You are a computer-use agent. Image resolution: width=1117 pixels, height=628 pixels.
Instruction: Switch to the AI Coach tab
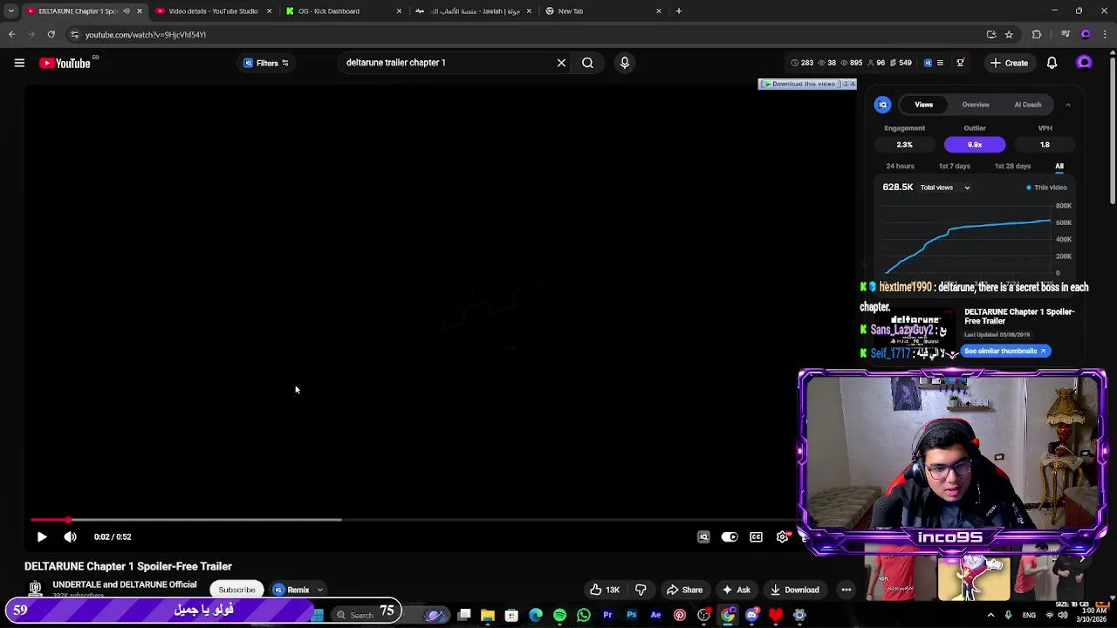pyautogui.click(x=1027, y=105)
